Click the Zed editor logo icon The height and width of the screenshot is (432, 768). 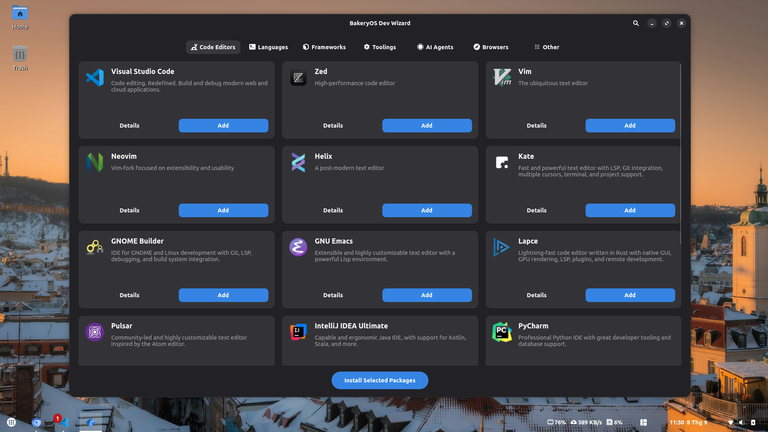[298, 78]
